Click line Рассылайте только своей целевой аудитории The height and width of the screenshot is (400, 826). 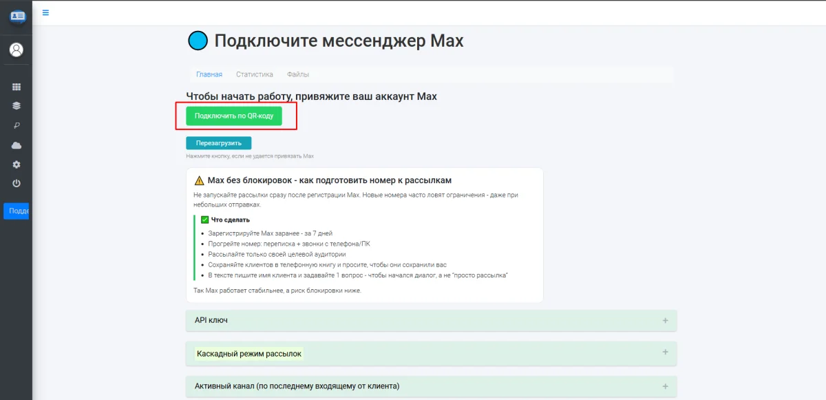tap(277, 254)
